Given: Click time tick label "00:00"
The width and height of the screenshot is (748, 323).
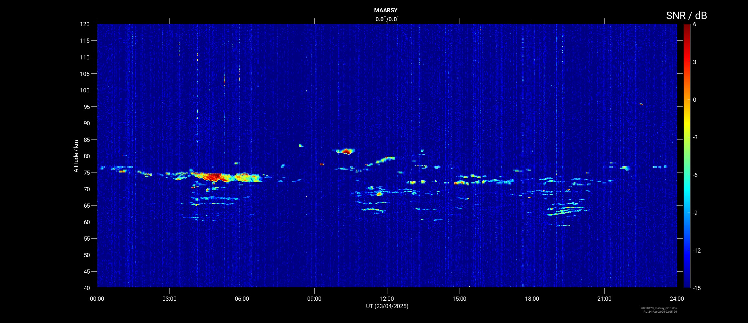Looking at the screenshot, I should (x=97, y=299).
